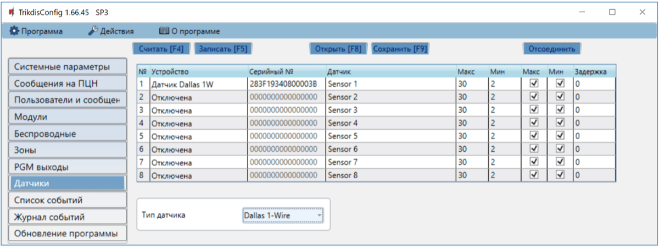Viewport: 659px width, 248px height.
Task: Click the TrikdisConfig app icon in title bar
Action: 10,12
